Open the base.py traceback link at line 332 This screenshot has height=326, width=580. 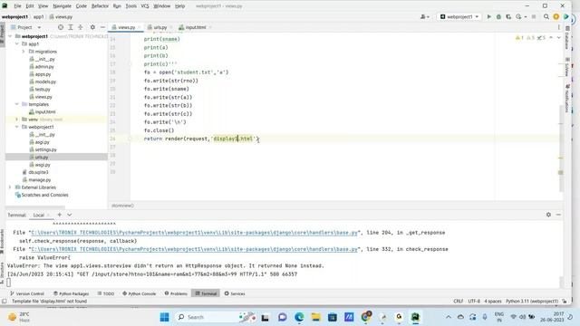coord(195,249)
